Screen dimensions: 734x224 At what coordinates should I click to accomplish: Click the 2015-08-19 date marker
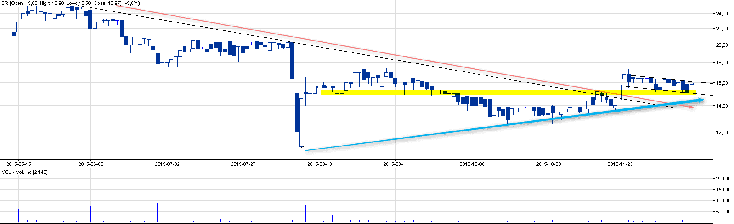[x=319, y=164]
